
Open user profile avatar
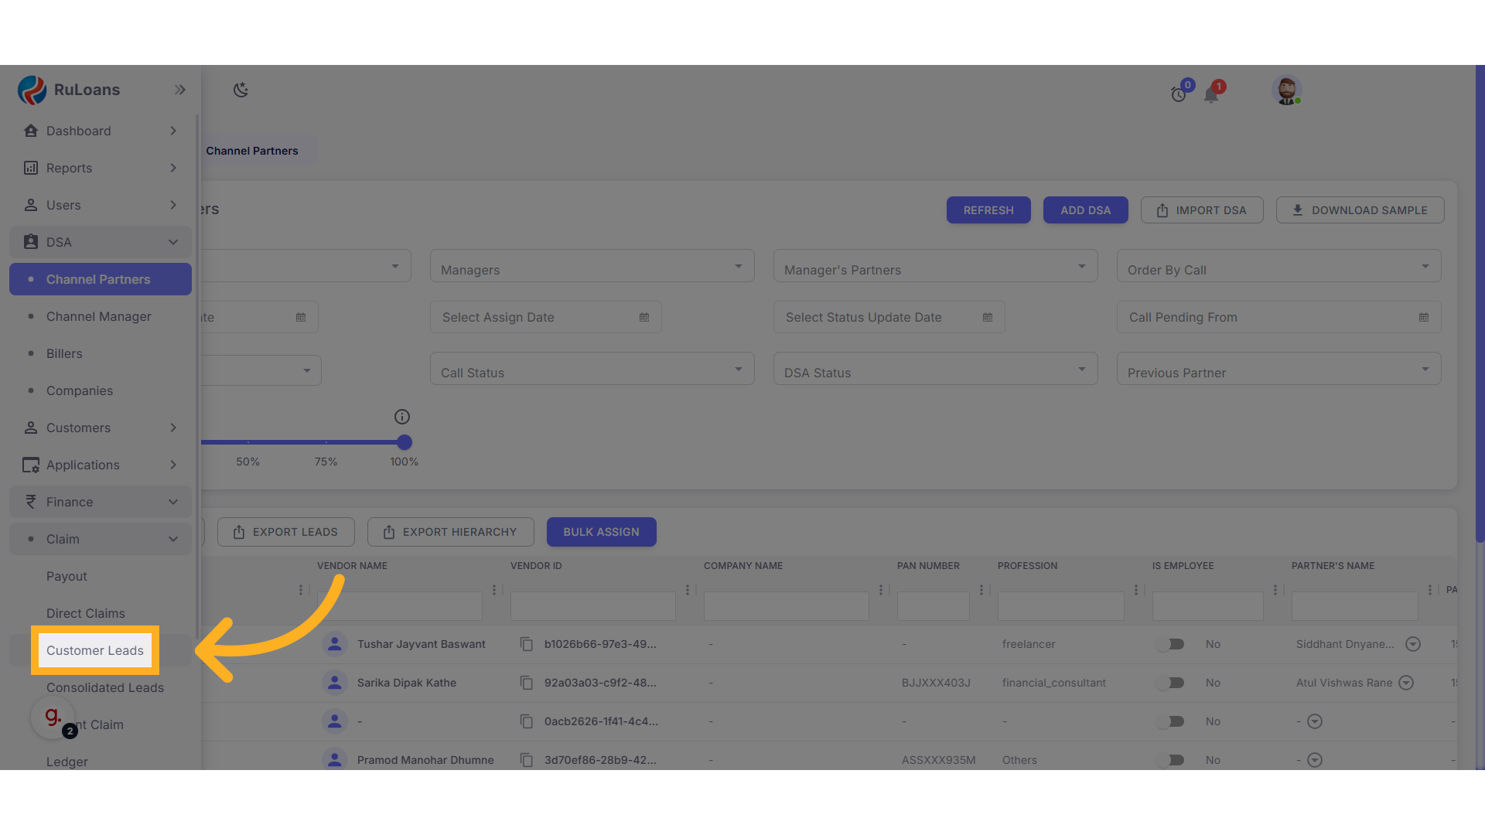(1286, 90)
